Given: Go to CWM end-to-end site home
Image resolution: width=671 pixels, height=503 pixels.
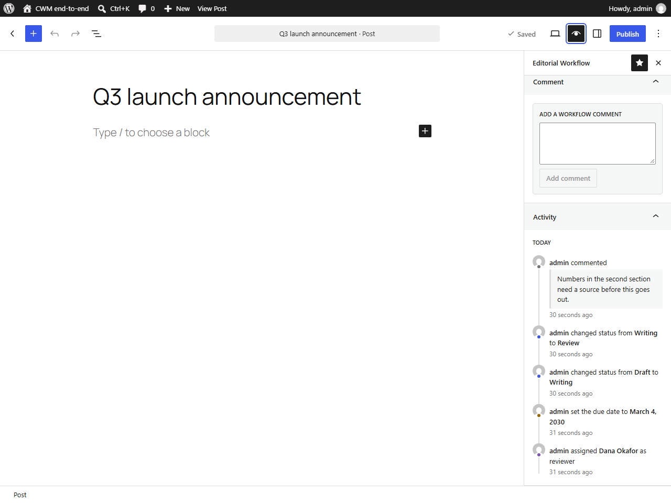Looking at the screenshot, I should pos(56,8).
